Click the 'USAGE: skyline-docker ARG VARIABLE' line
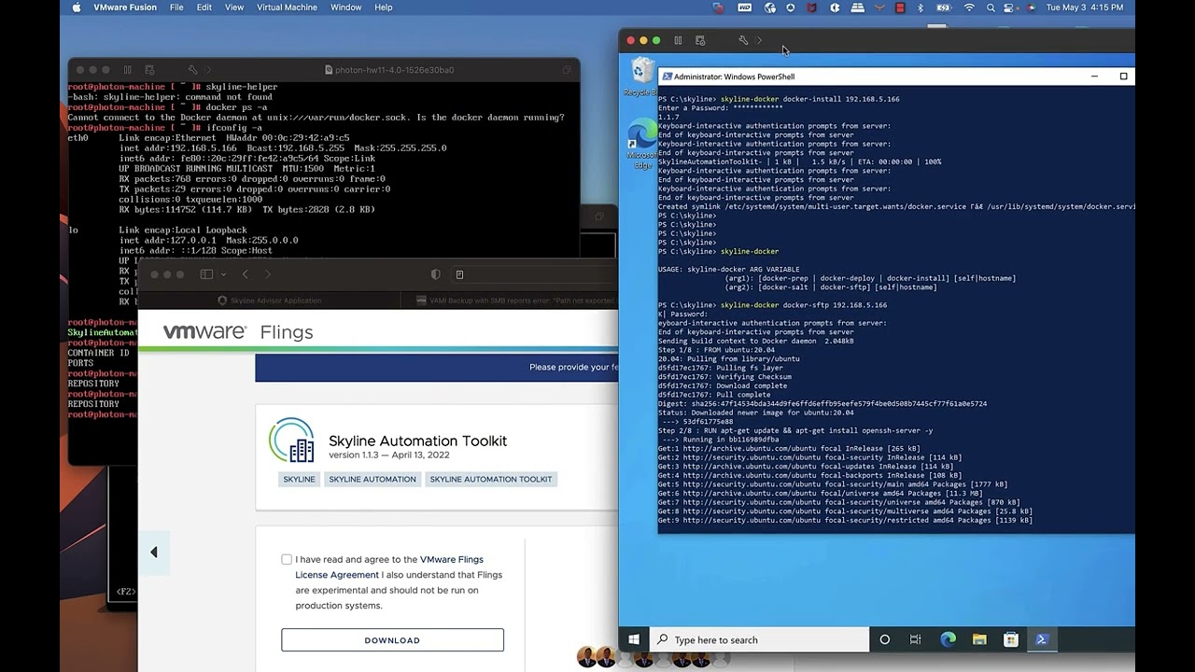This screenshot has height=672, width=1195. coord(729,269)
